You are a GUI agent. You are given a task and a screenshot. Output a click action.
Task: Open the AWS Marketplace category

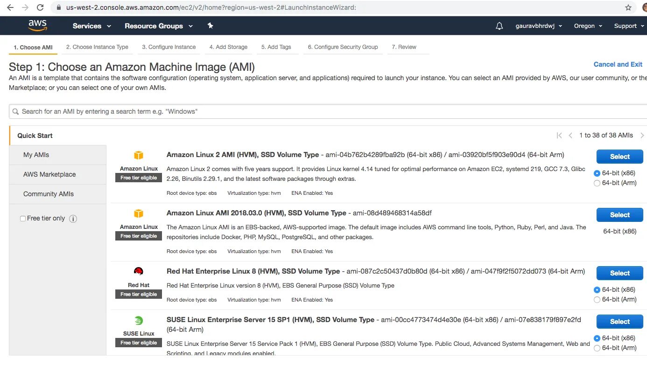coord(58,174)
